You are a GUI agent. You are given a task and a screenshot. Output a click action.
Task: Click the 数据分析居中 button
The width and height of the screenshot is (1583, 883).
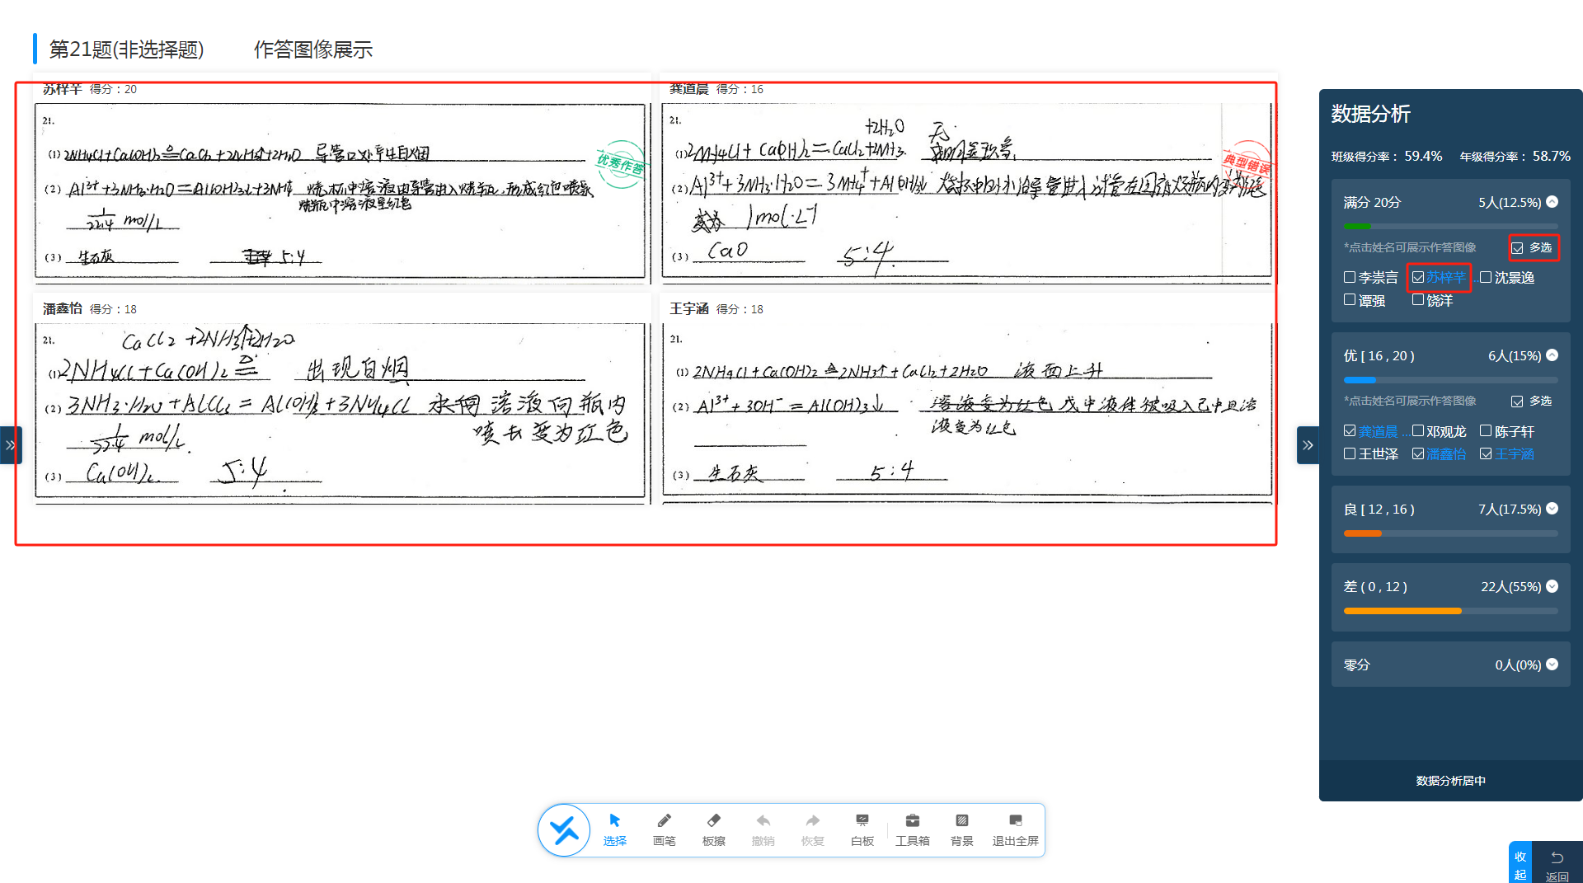[1451, 781]
